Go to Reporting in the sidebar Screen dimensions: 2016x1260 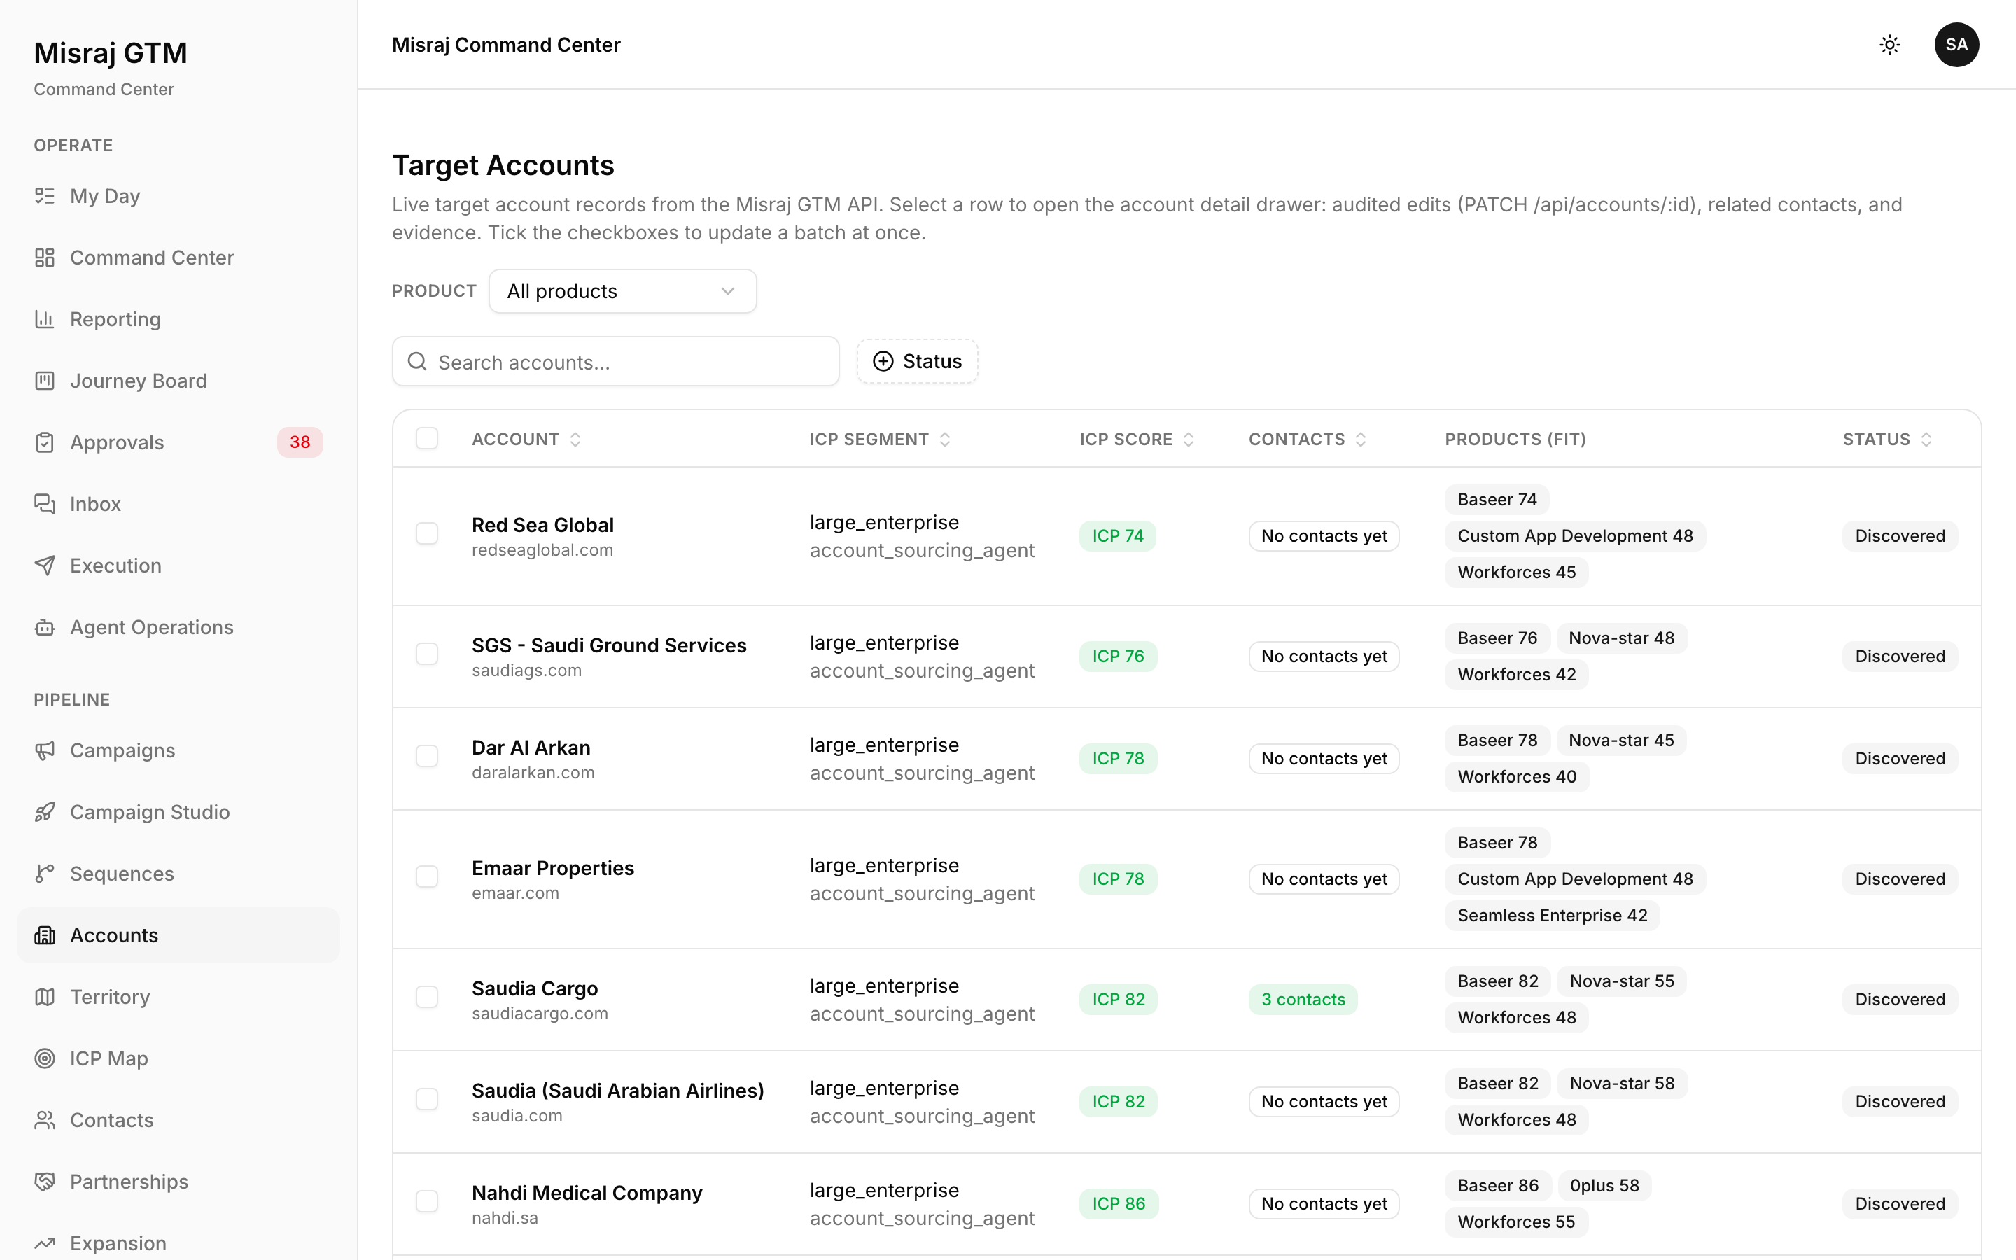point(178,319)
